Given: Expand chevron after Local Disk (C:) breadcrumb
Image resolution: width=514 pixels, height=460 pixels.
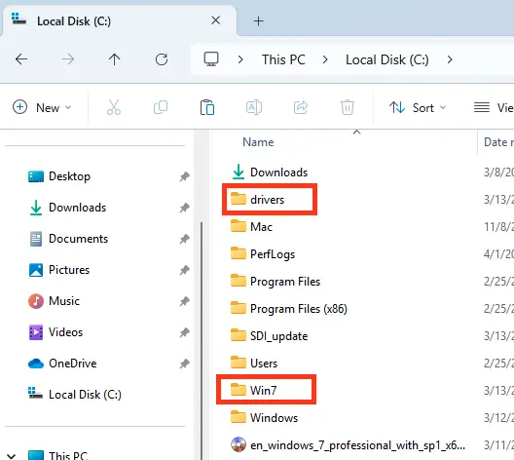Looking at the screenshot, I should point(450,59).
